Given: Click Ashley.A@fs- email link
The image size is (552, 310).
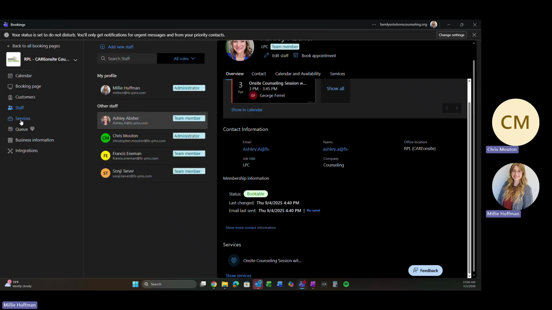Looking at the screenshot, I should (x=256, y=149).
